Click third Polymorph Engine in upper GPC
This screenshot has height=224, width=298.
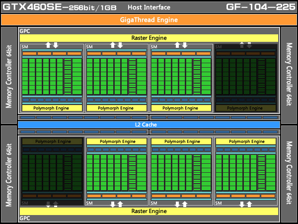tap(181, 108)
